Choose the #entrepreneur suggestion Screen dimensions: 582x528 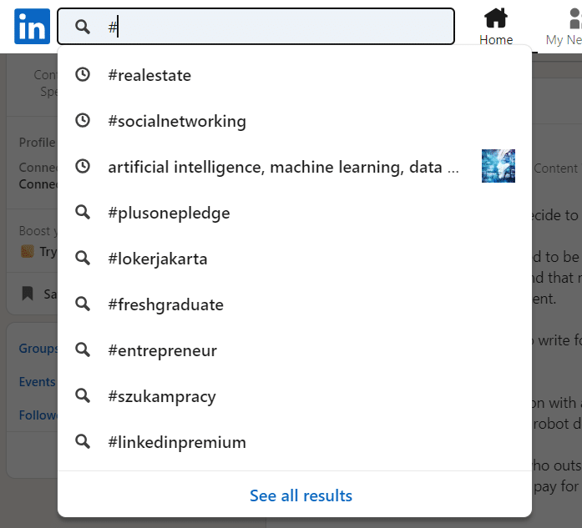click(162, 350)
